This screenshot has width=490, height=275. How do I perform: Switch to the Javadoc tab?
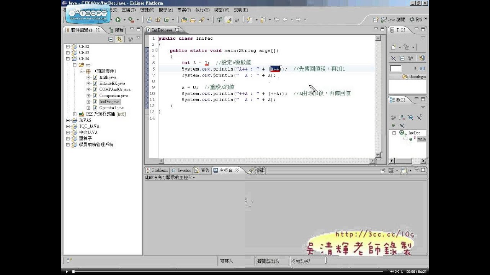click(181, 170)
